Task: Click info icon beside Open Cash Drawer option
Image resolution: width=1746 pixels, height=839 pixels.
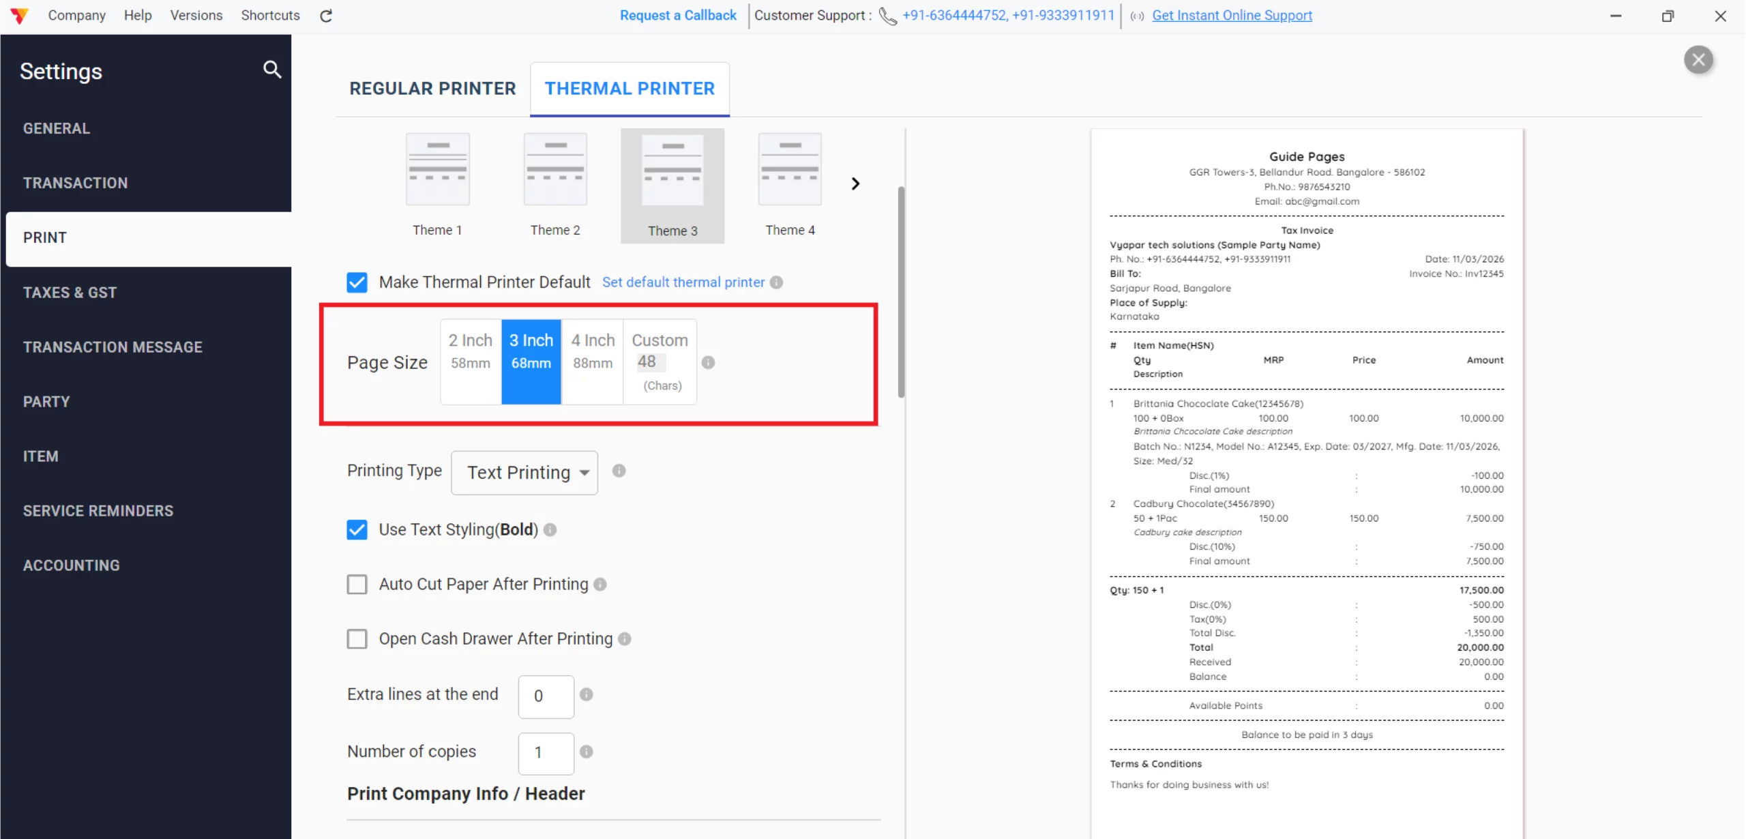Action: tap(624, 638)
